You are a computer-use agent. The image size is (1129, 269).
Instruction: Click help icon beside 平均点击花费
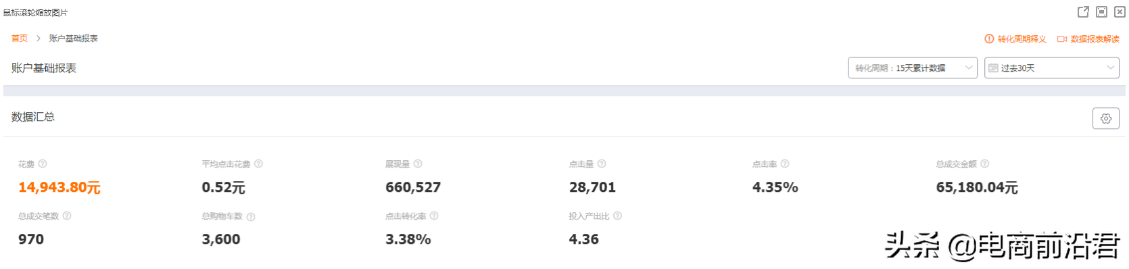tap(258, 164)
